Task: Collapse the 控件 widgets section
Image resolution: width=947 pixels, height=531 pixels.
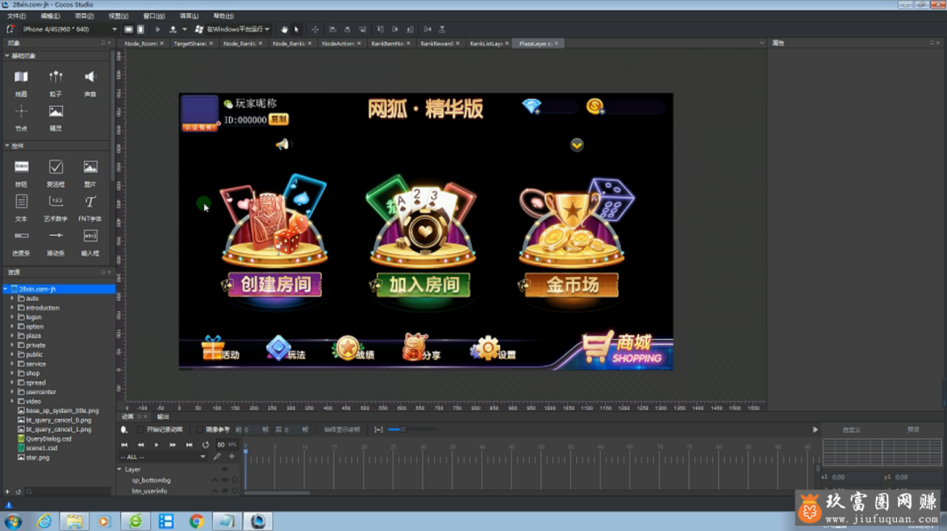Action: (7, 145)
